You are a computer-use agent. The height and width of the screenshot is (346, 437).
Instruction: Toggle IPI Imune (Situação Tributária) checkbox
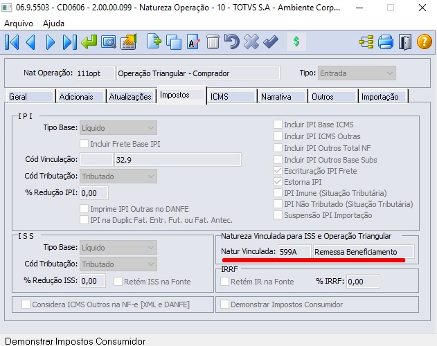coord(278,193)
